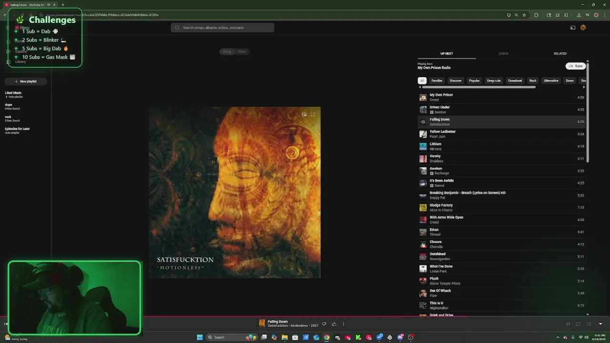Click in the Search songs, albums, artists field
This screenshot has width=610, height=343.
pos(223,28)
